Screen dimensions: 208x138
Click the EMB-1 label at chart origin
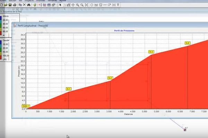[26, 106]
